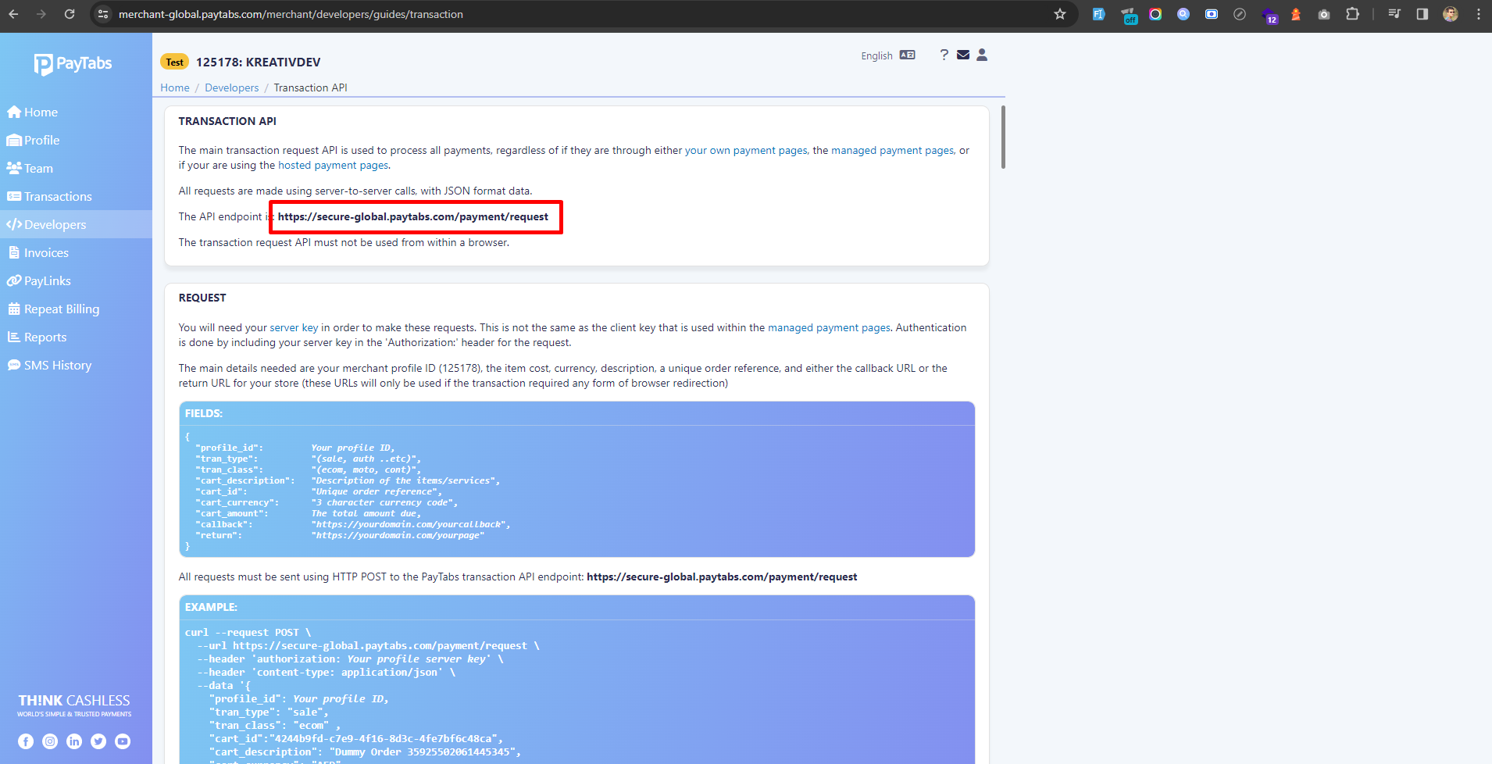Screen dimensions: 1492x764
Task: Open the Chrome three-dot menu
Action: click(1479, 14)
